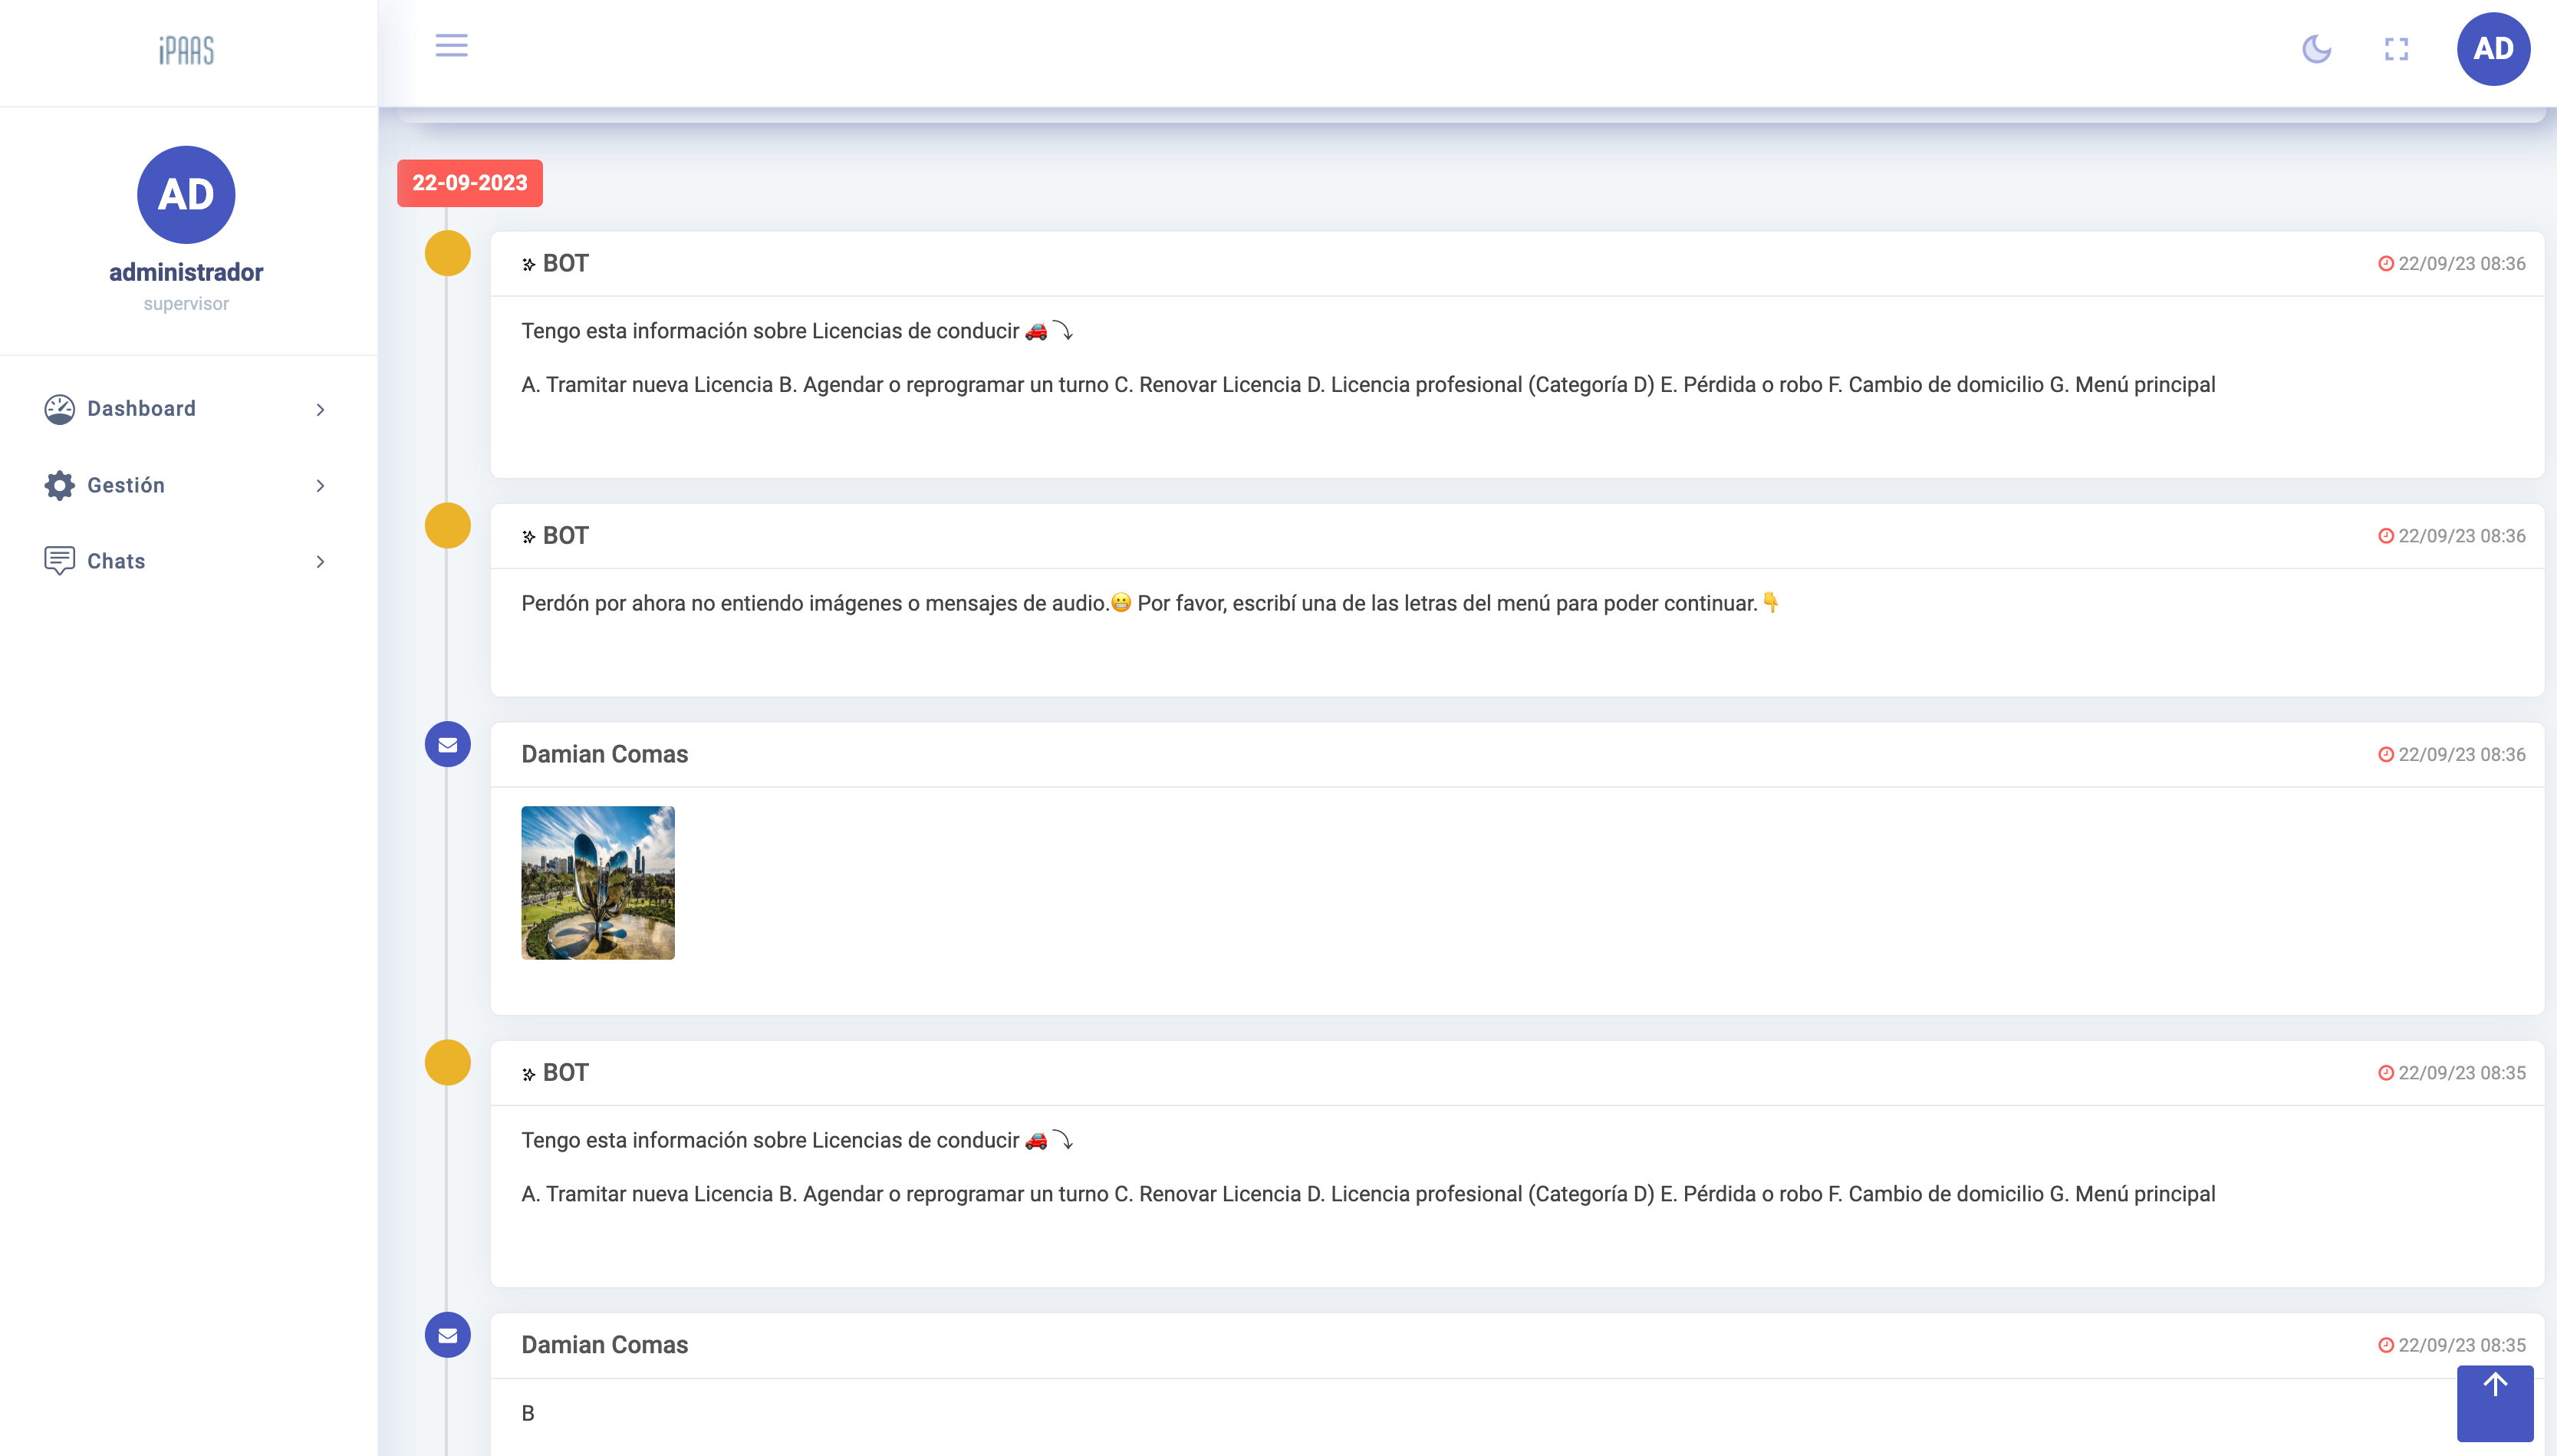
Task: Enter fullscreen mode via expand icon
Action: (x=2396, y=49)
